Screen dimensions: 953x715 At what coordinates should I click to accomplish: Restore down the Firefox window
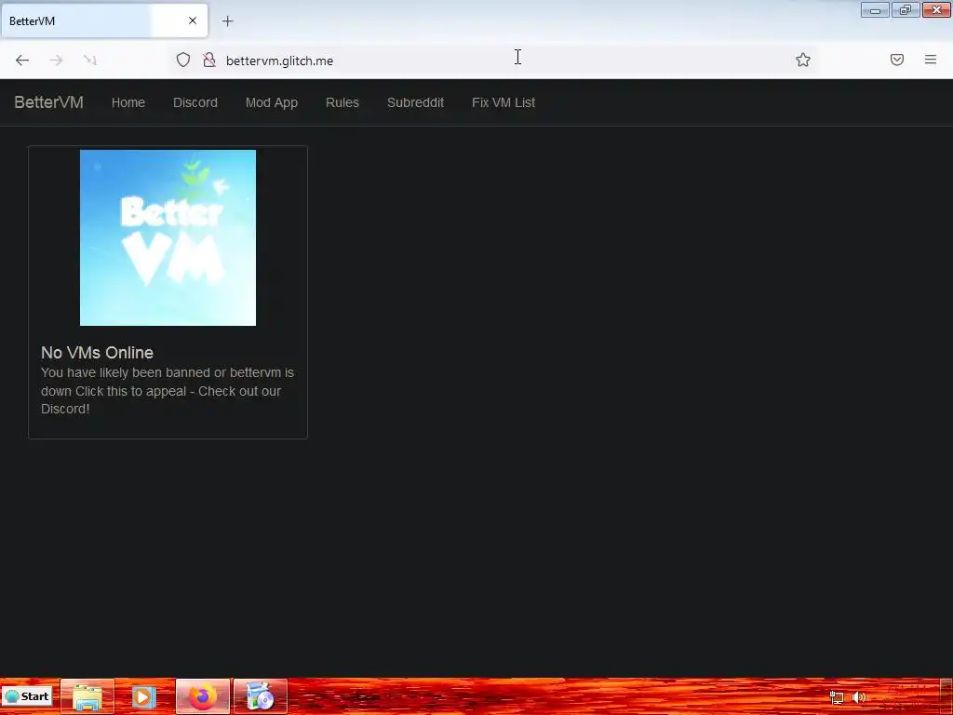click(906, 10)
